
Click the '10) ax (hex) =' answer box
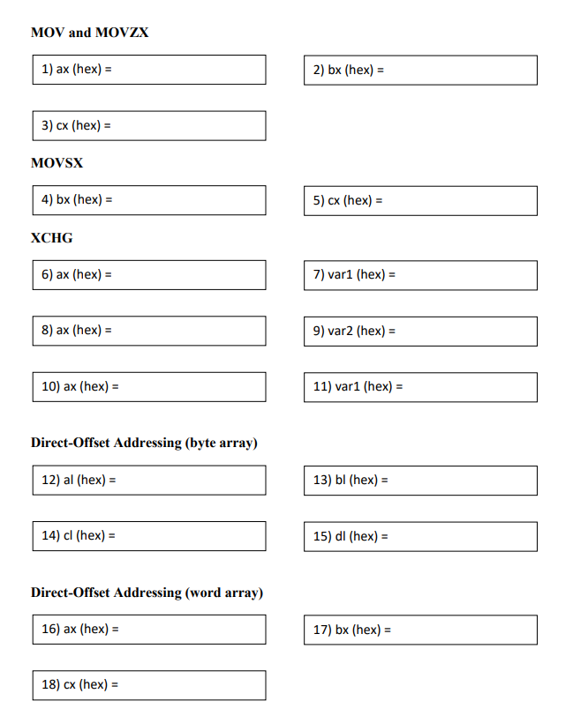[x=149, y=387]
